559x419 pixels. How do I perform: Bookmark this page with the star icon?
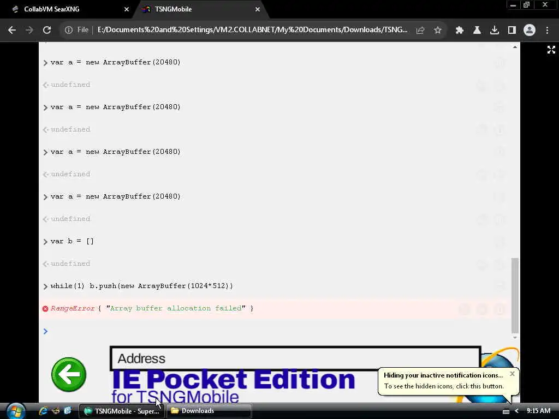point(438,31)
